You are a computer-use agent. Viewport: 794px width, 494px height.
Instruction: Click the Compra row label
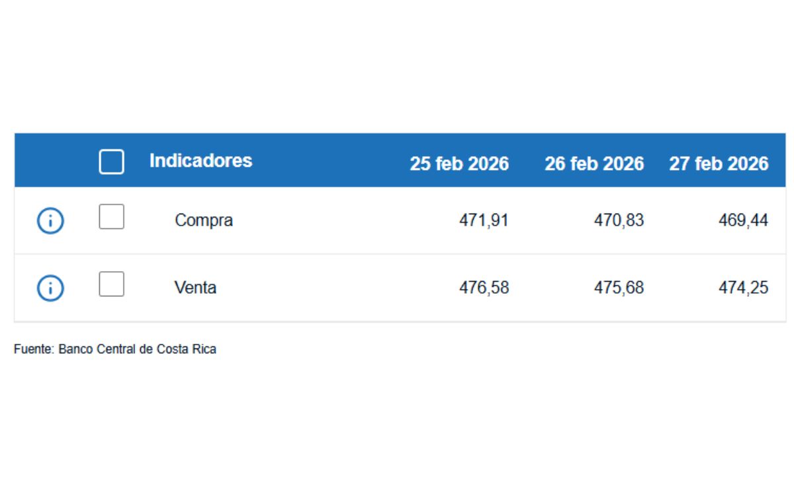(203, 220)
